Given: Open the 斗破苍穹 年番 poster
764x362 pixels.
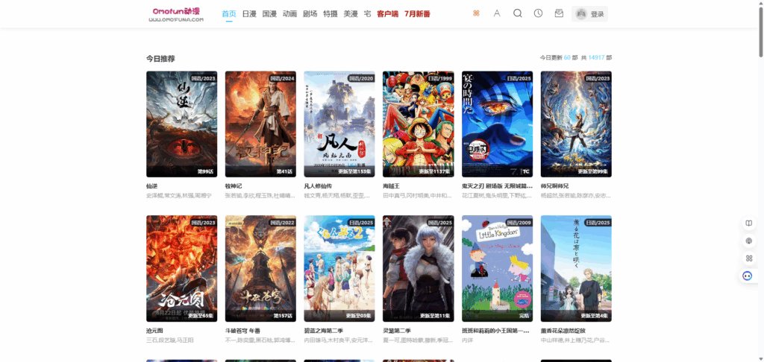Looking at the screenshot, I should 260,269.
